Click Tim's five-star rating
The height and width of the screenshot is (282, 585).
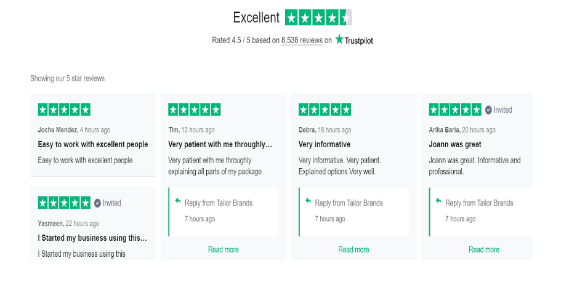pyautogui.click(x=195, y=110)
